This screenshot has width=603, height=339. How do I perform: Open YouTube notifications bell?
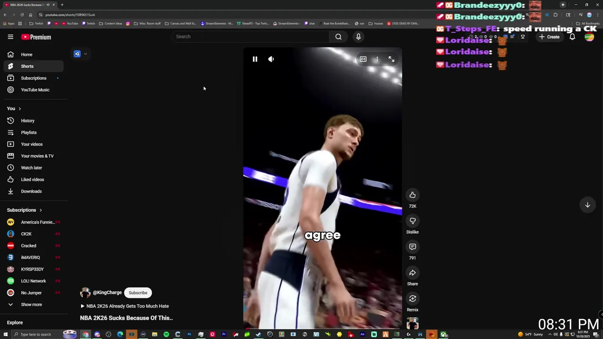pos(572,37)
